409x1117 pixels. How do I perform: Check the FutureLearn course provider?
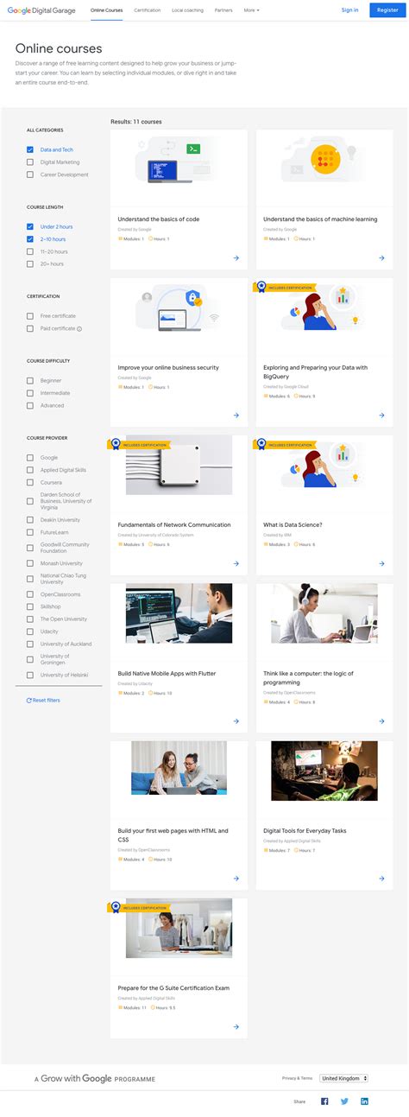30,533
